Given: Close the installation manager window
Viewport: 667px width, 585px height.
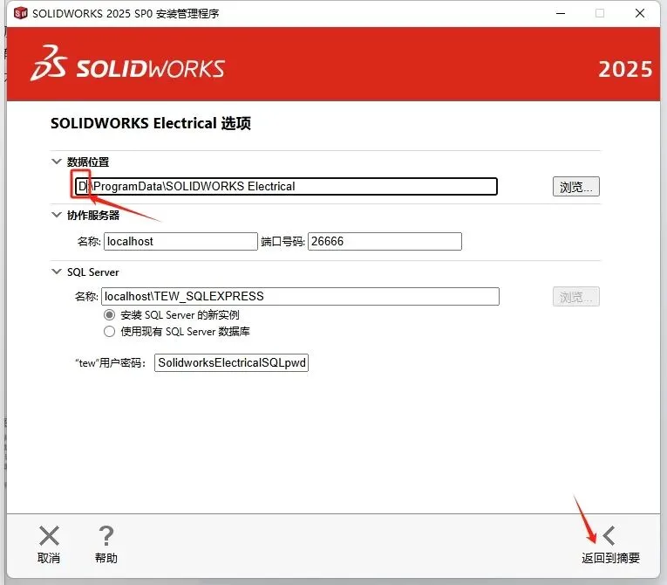Looking at the screenshot, I should pyautogui.click(x=640, y=14).
